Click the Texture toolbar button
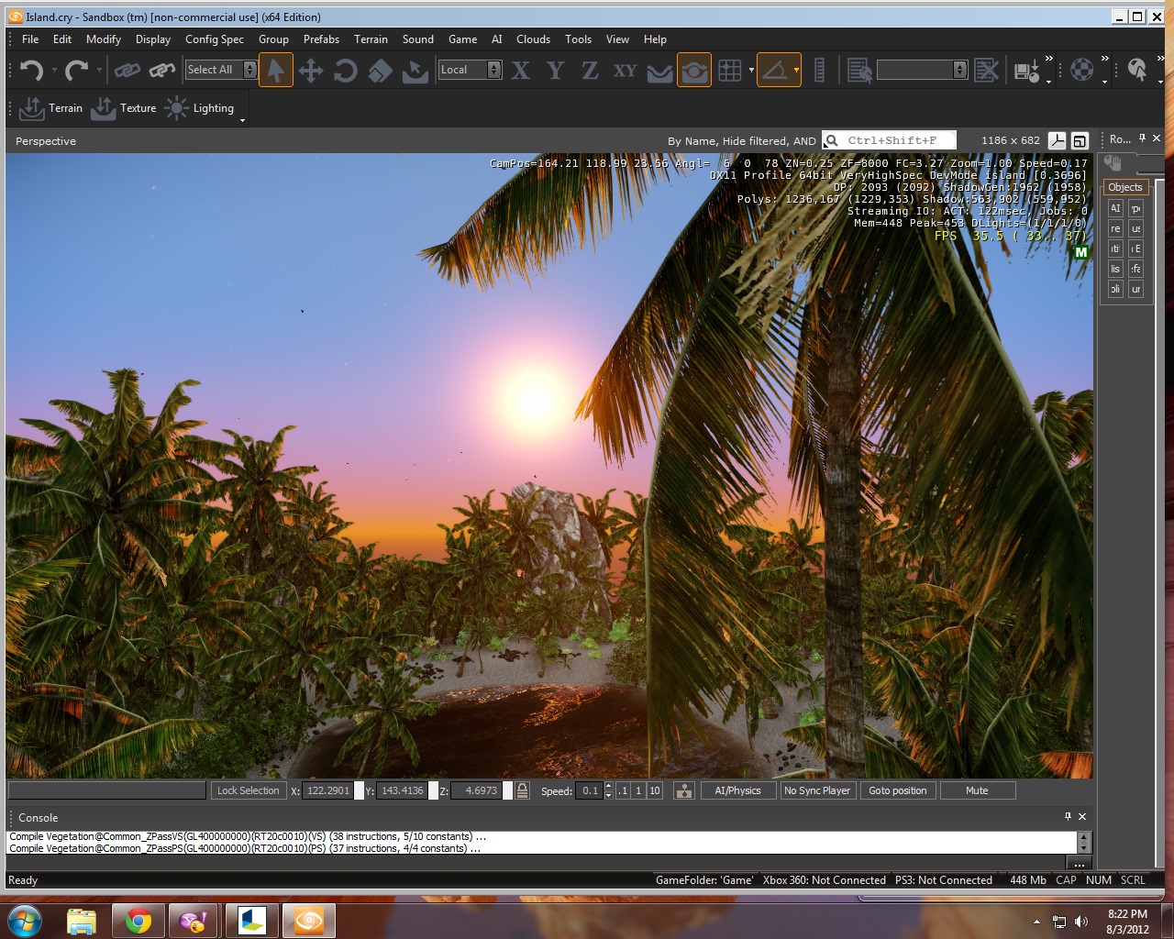This screenshot has height=939, width=1174. (x=124, y=108)
